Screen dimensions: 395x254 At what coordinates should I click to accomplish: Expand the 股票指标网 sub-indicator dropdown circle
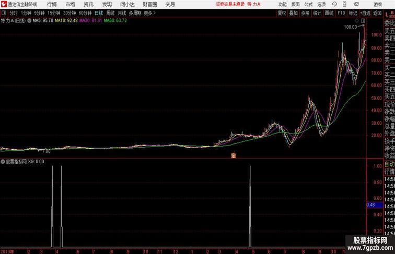pos(3,162)
